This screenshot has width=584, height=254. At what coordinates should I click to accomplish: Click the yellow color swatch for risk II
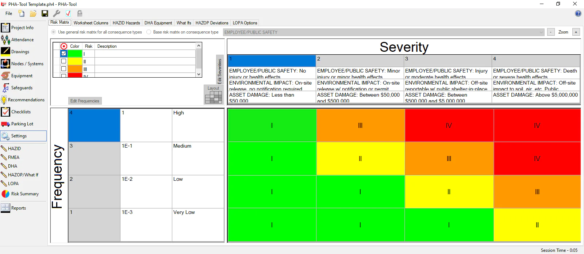(x=75, y=61)
